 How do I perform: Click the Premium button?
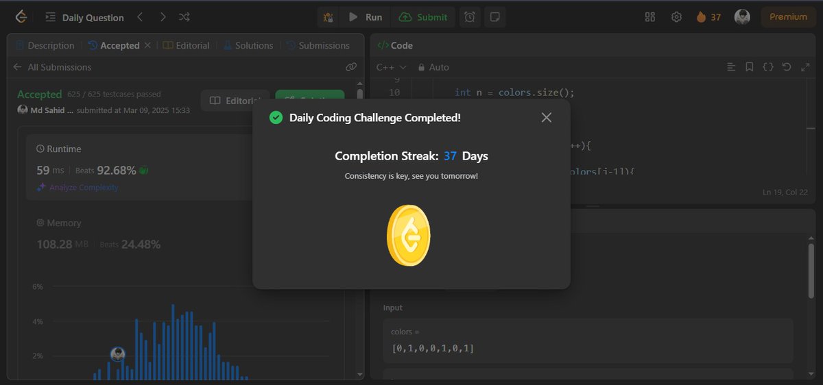[x=788, y=17]
